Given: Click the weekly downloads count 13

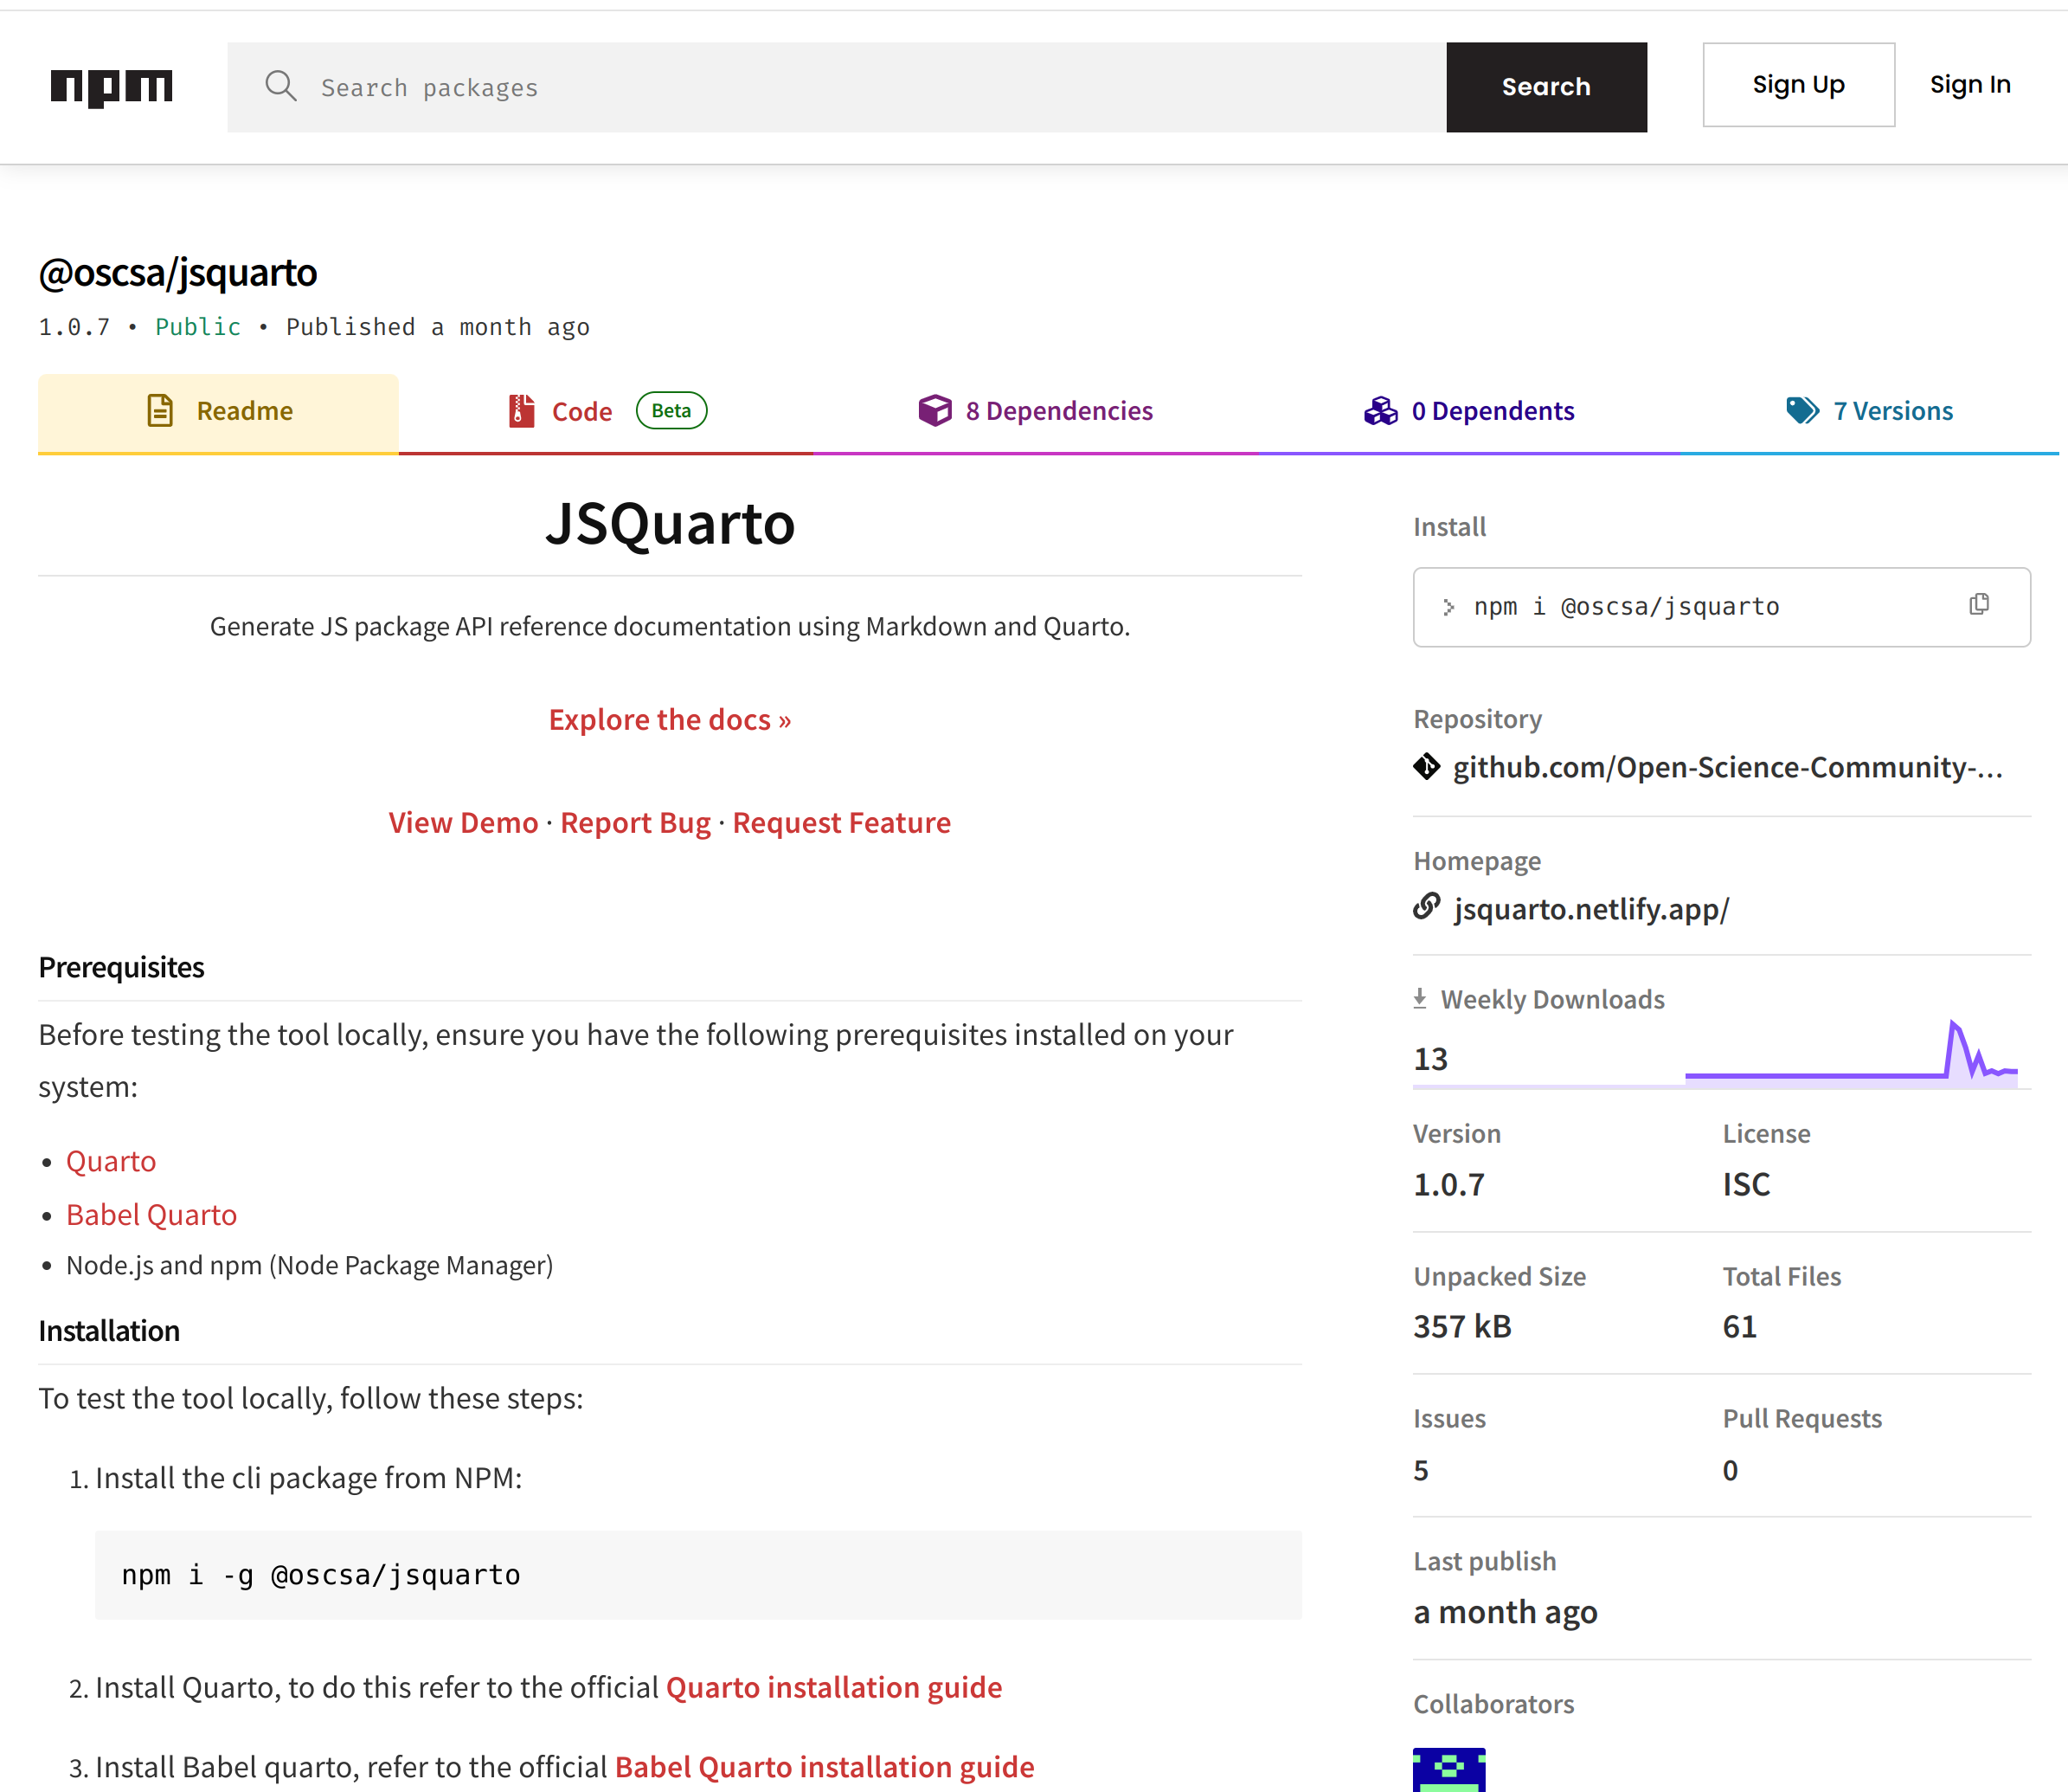Looking at the screenshot, I should pos(1430,1058).
